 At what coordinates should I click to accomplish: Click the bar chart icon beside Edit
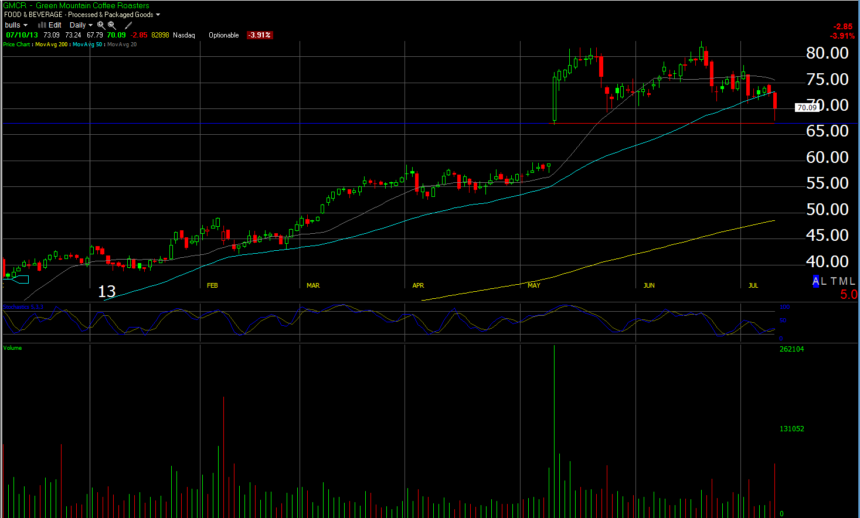click(42, 25)
